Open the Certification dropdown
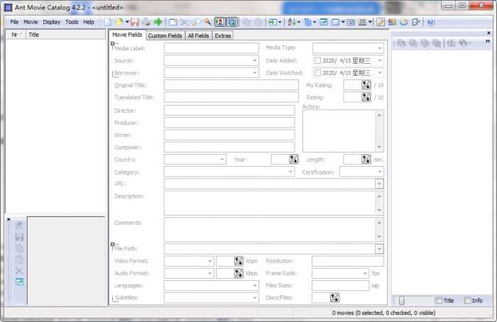Image resolution: width=497 pixels, height=322 pixels. [x=380, y=172]
